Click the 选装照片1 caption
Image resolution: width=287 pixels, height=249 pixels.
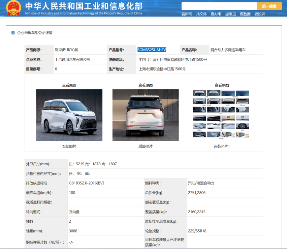coord(222,146)
